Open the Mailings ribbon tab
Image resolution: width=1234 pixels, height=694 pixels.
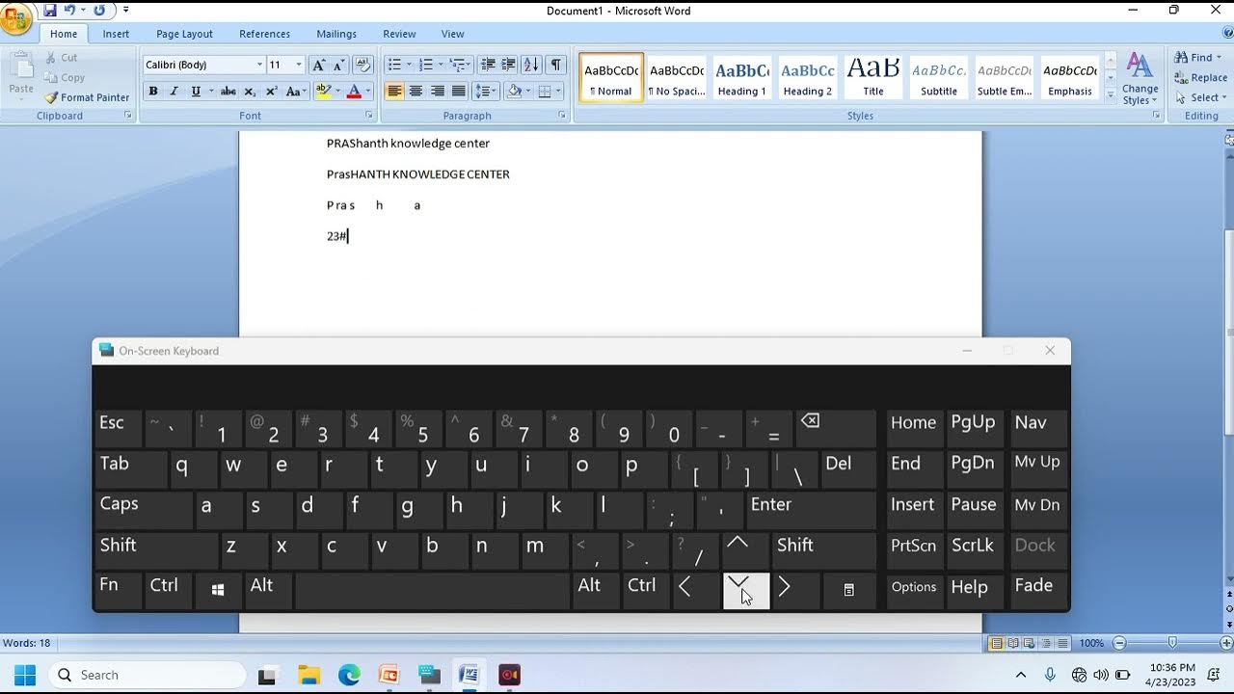click(336, 34)
